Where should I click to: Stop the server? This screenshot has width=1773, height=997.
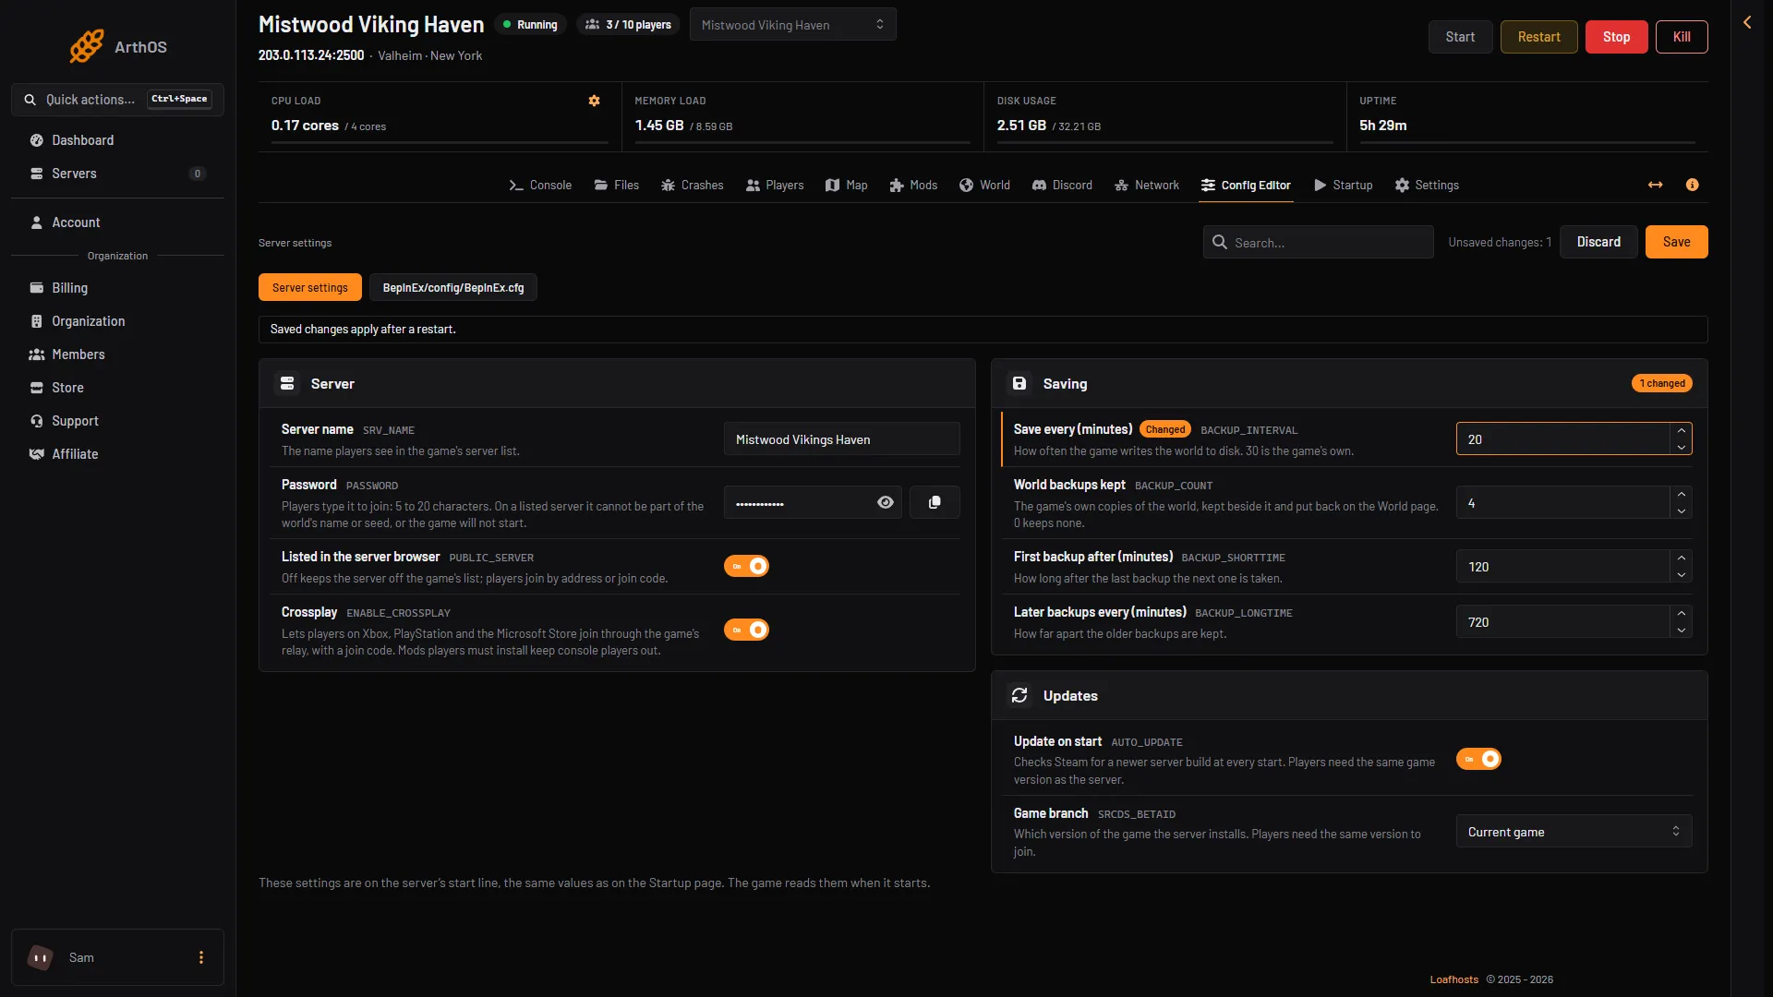(1616, 37)
